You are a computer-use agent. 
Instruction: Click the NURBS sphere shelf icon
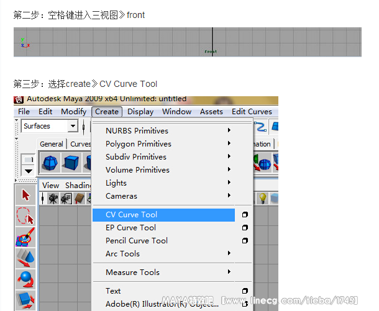pyautogui.click(x=50, y=162)
